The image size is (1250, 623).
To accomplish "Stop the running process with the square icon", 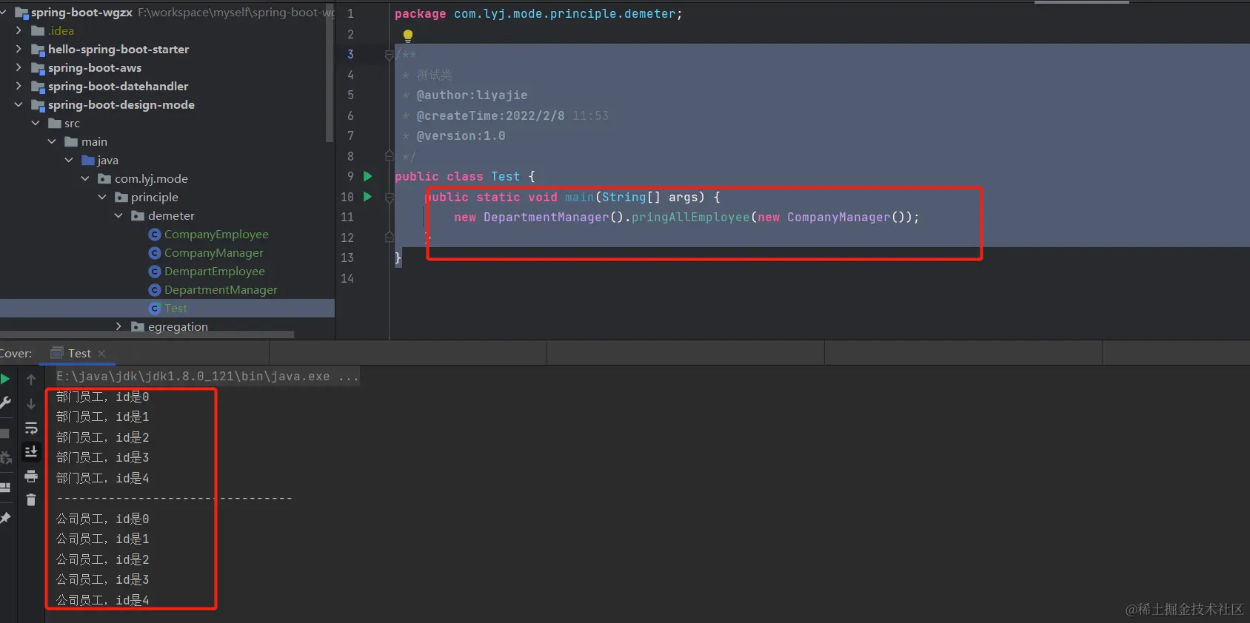I will 4,434.
